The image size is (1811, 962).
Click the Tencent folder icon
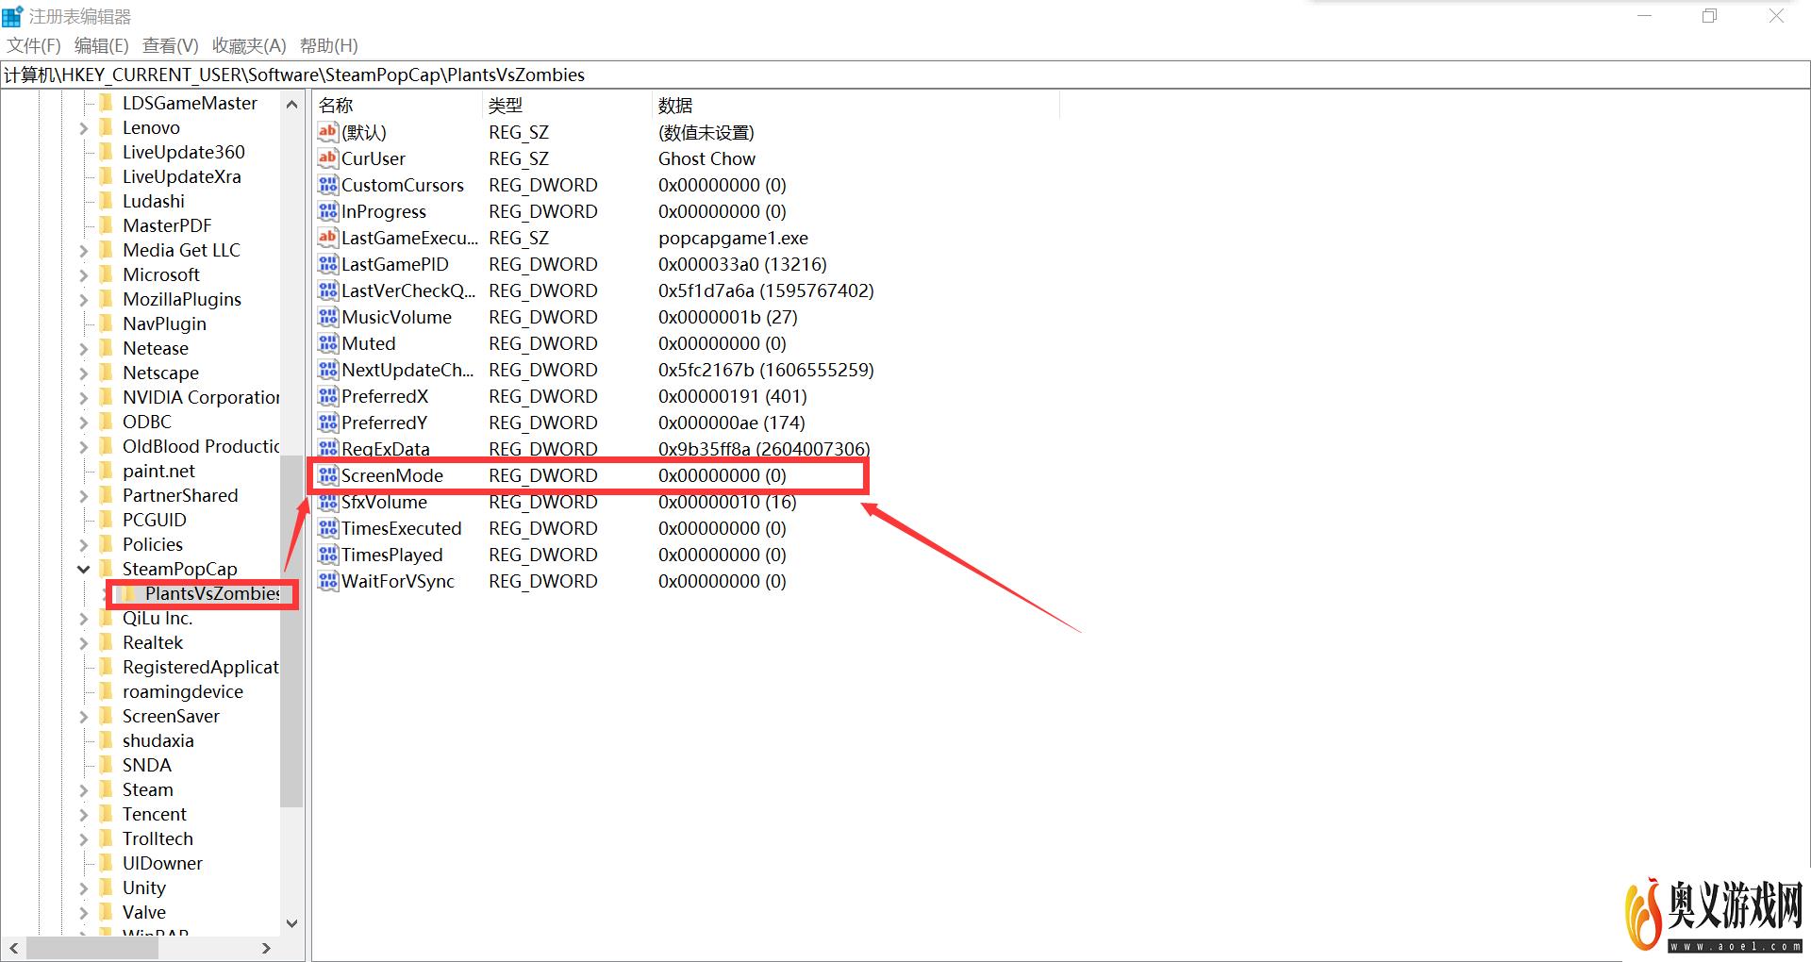tap(107, 814)
